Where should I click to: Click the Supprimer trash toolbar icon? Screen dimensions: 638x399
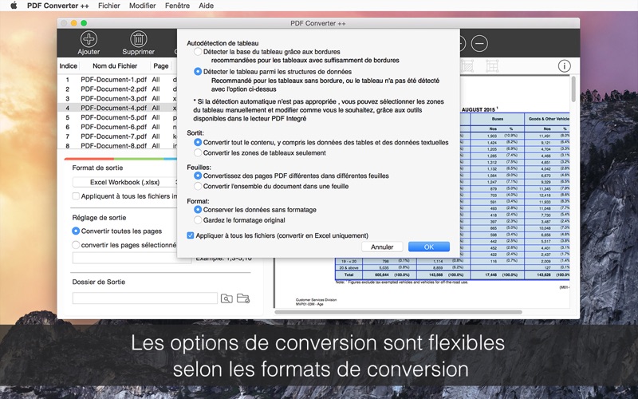point(138,39)
